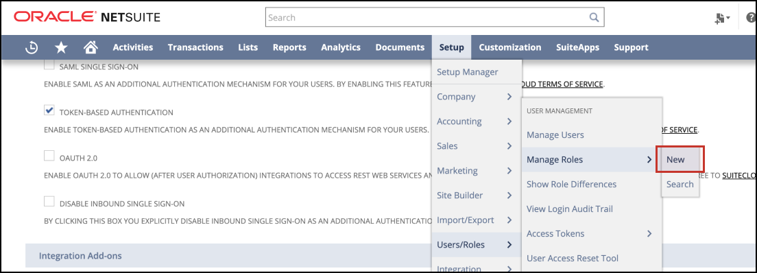Open the Recent Records clock icon
Image resolution: width=757 pixels, height=273 pixels.
coord(32,47)
